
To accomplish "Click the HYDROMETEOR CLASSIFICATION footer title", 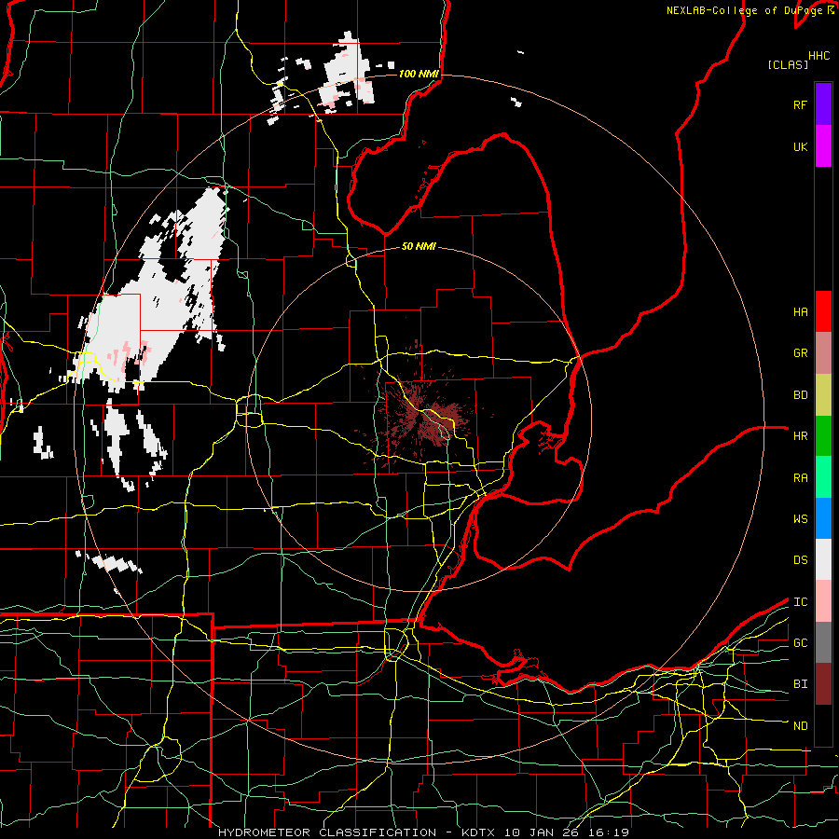I will tap(327, 832).
